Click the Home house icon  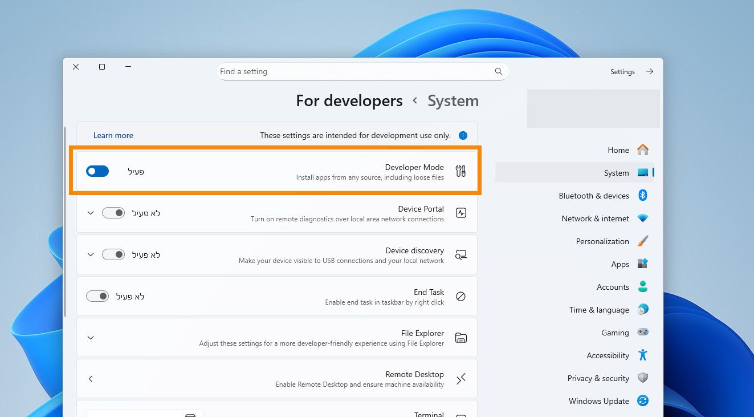click(643, 150)
